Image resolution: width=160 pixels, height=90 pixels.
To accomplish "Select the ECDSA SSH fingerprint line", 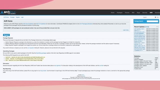I will (24, 59).
